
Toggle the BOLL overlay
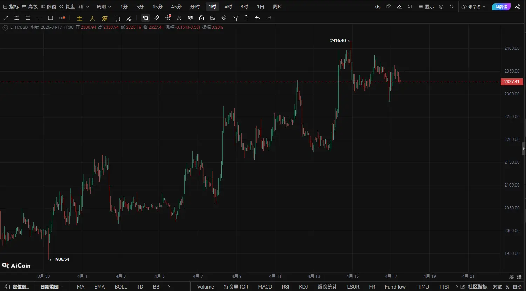[121, 287]
